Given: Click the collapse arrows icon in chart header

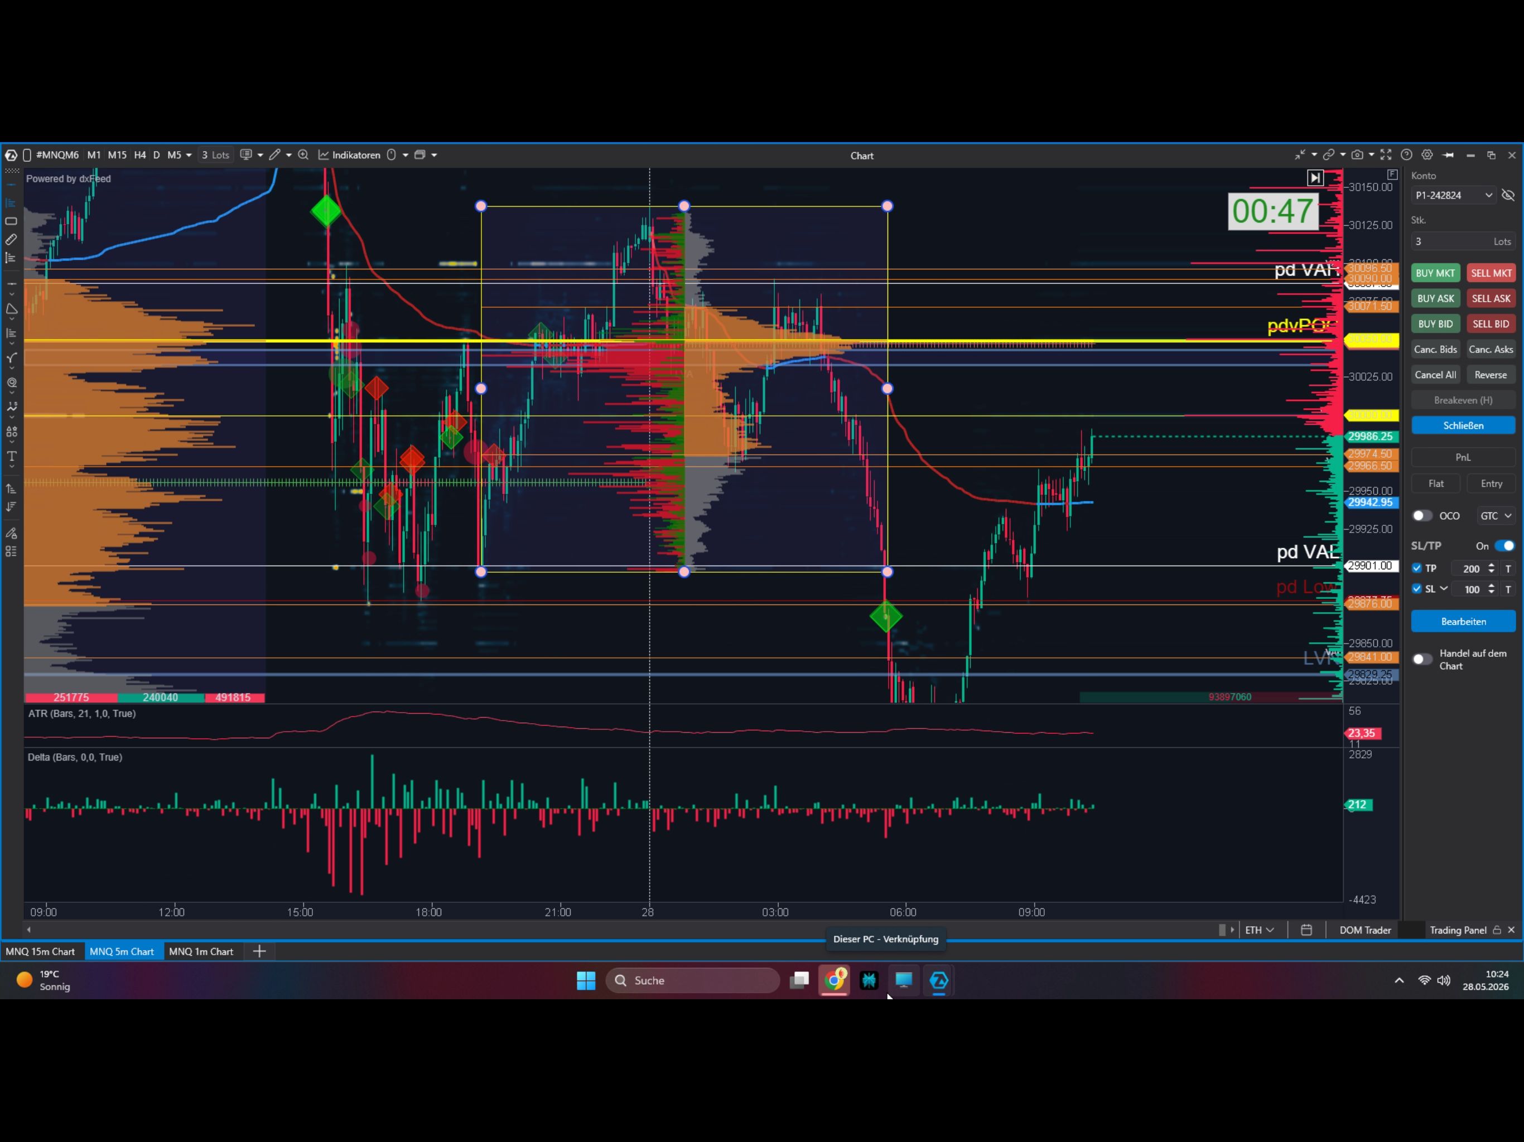Looking at the screenshot, I should tap(1300, 155).
